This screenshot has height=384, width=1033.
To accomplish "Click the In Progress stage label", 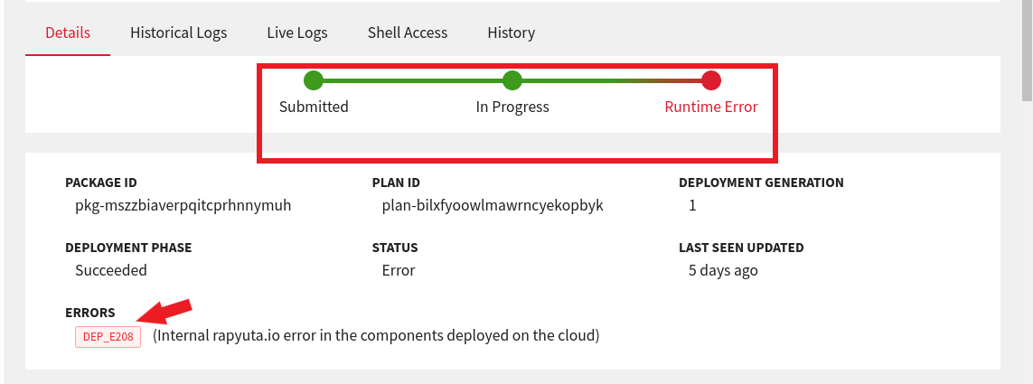I will pos(512,107).
